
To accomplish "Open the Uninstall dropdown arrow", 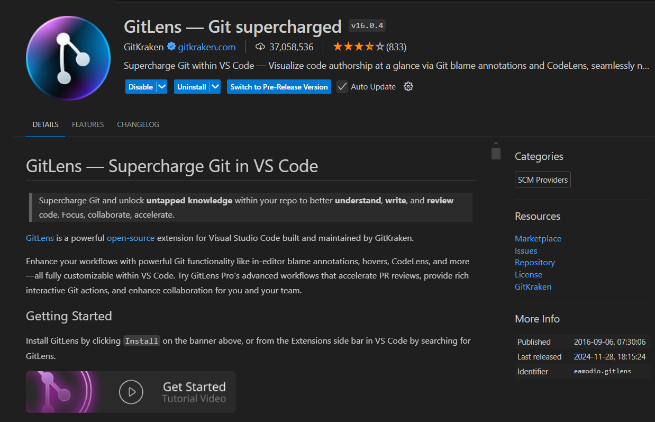I will (x=215, y=87).
